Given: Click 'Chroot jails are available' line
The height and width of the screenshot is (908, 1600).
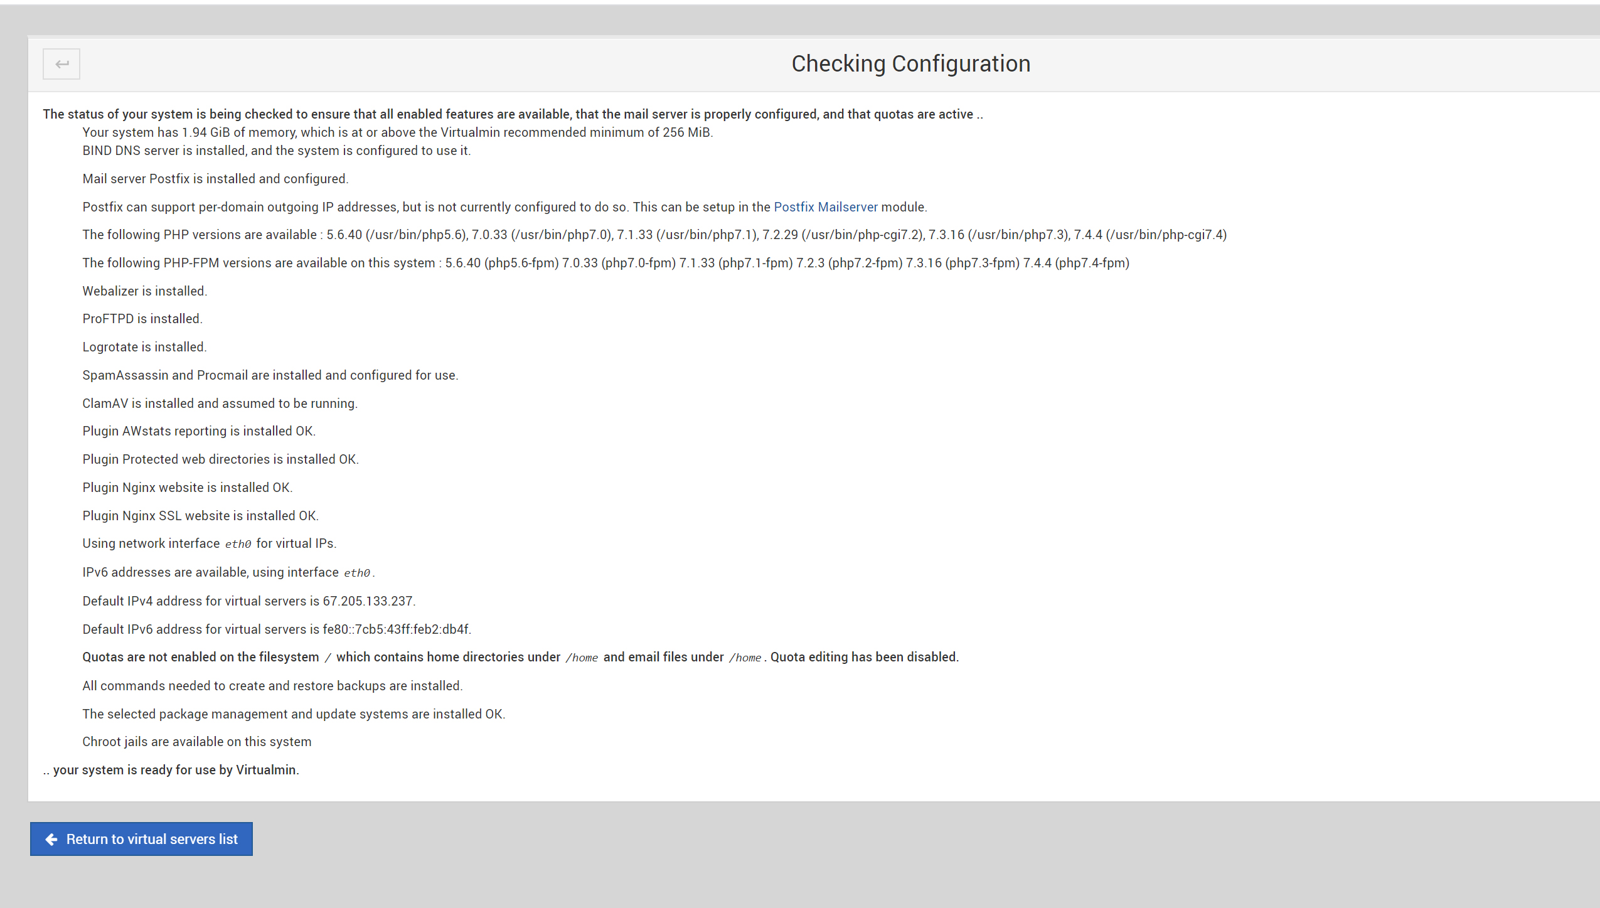Looking at the screenshot, I should (197, 742).
